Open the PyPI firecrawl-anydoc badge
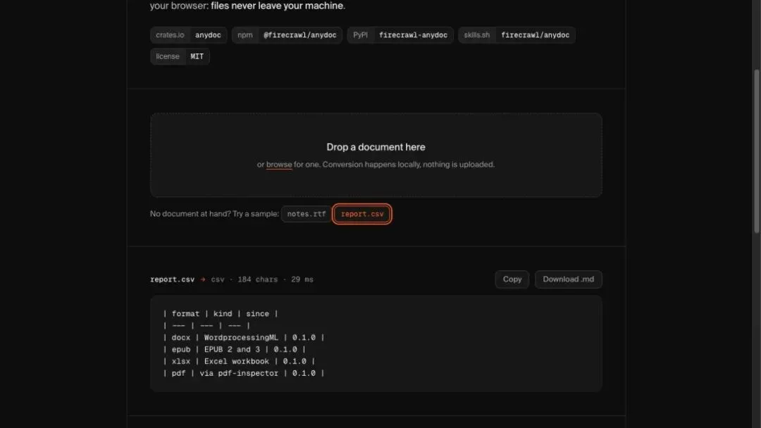This screenshot has width=761, height=428. (400, 35)
